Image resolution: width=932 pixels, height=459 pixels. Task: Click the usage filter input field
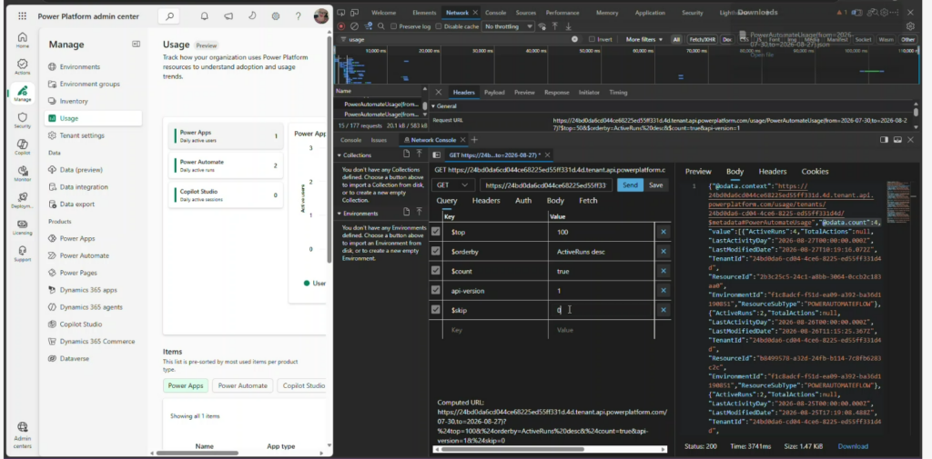coord(458,39)
